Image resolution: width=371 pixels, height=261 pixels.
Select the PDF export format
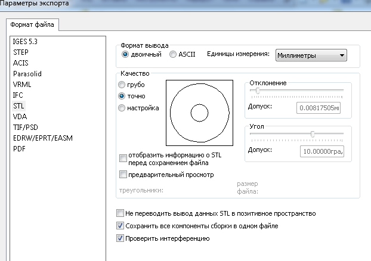coord(19,149)
